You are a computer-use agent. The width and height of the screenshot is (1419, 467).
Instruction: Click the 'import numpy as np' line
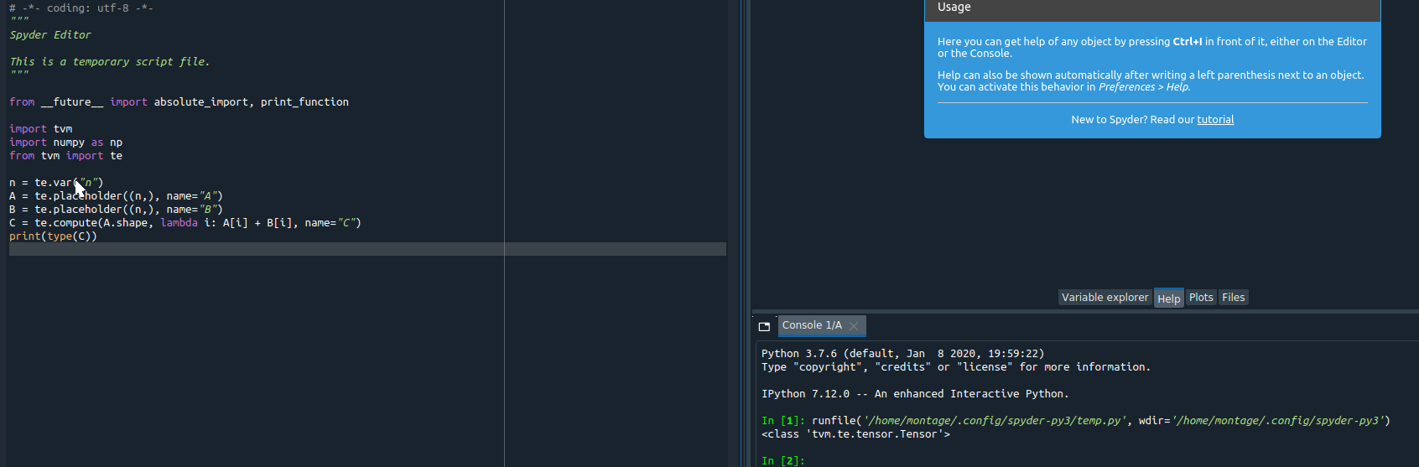point(66,143)
